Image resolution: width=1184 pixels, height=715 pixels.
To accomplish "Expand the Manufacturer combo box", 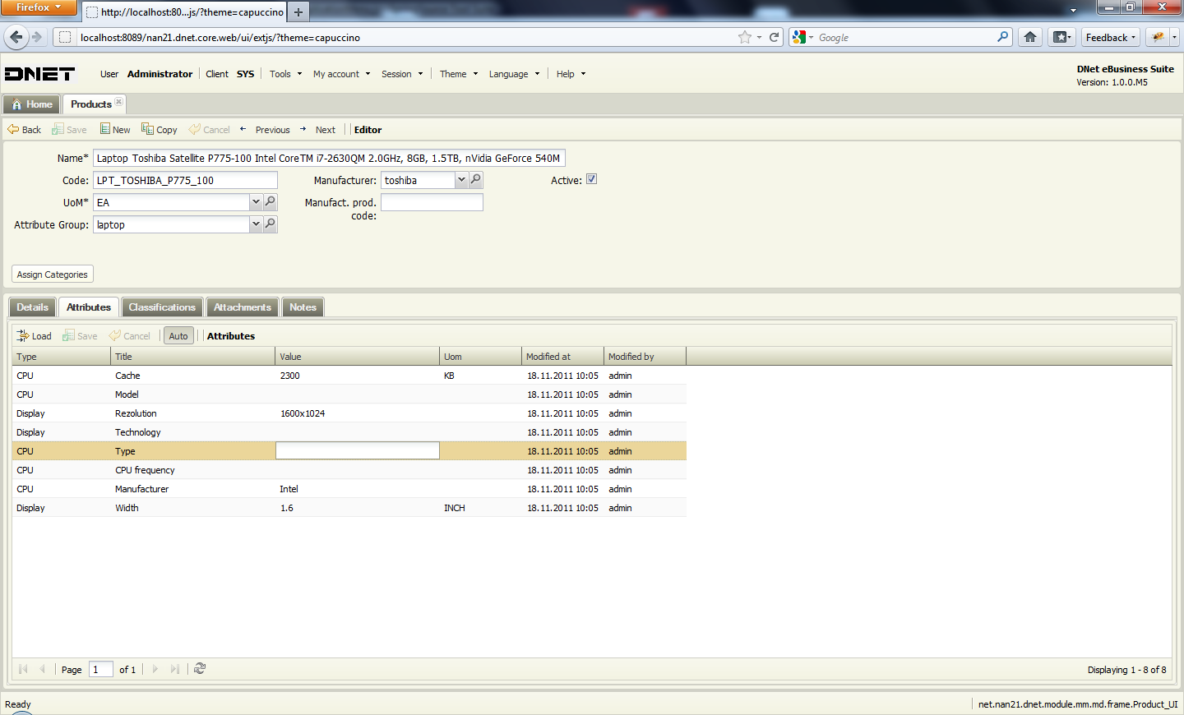I will tap(460, 179).
